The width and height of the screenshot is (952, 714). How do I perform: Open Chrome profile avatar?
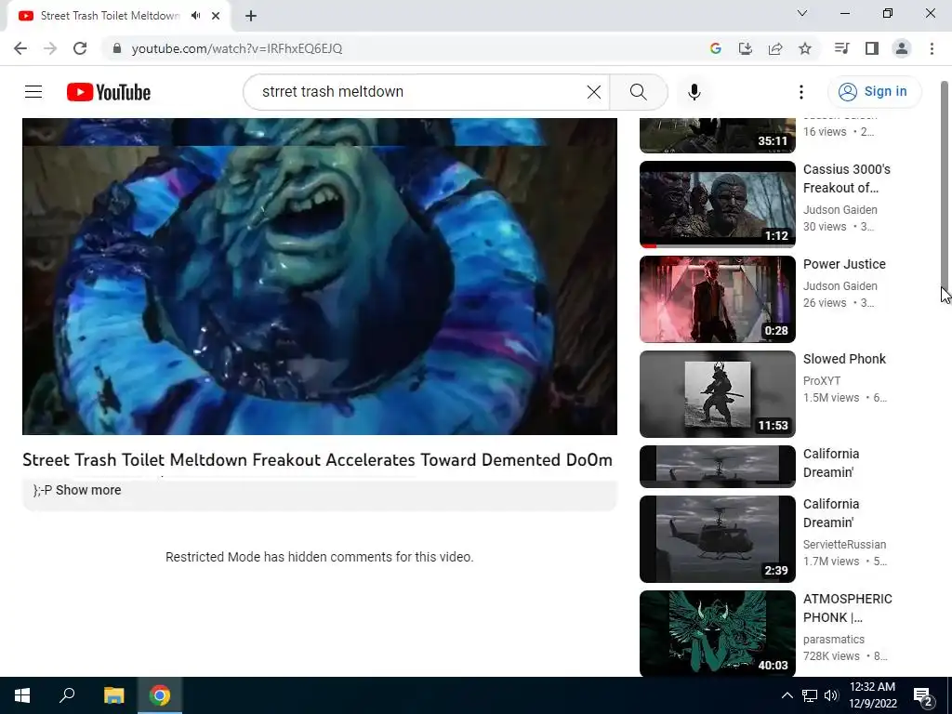click(902, 48)
